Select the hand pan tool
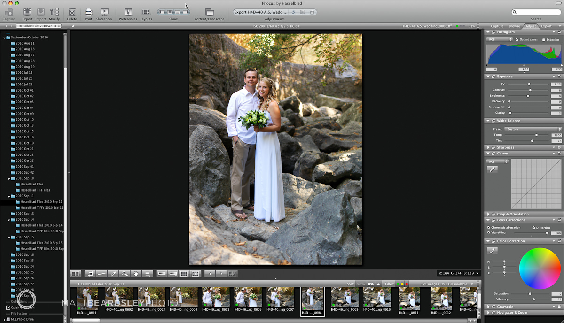 click(x=136, y=273)
